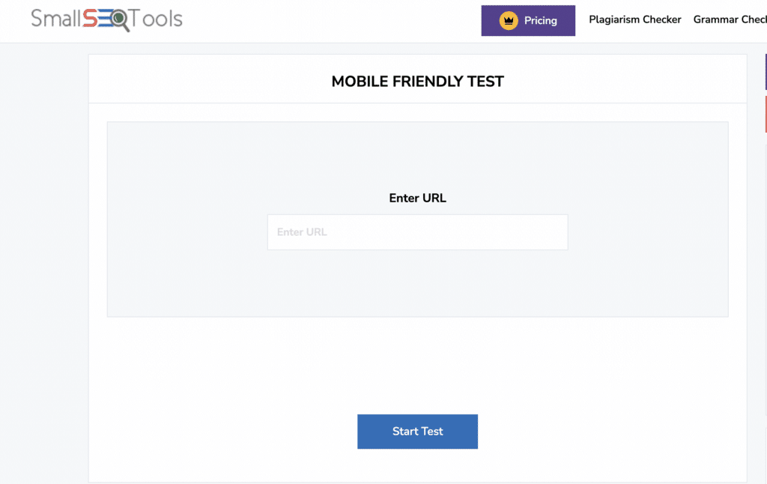Open the Plagiarism Checker from the top menu
767x484 pixels.
[634, 19]
